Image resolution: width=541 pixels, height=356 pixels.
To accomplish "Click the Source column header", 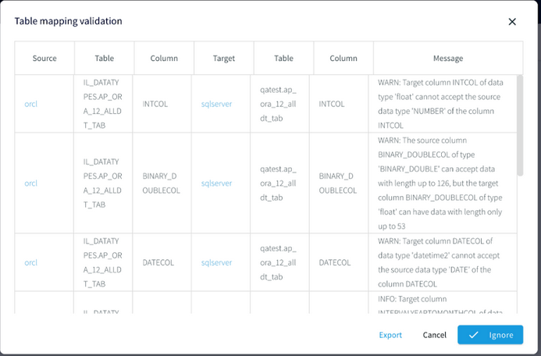I will (x=44, y=58).
